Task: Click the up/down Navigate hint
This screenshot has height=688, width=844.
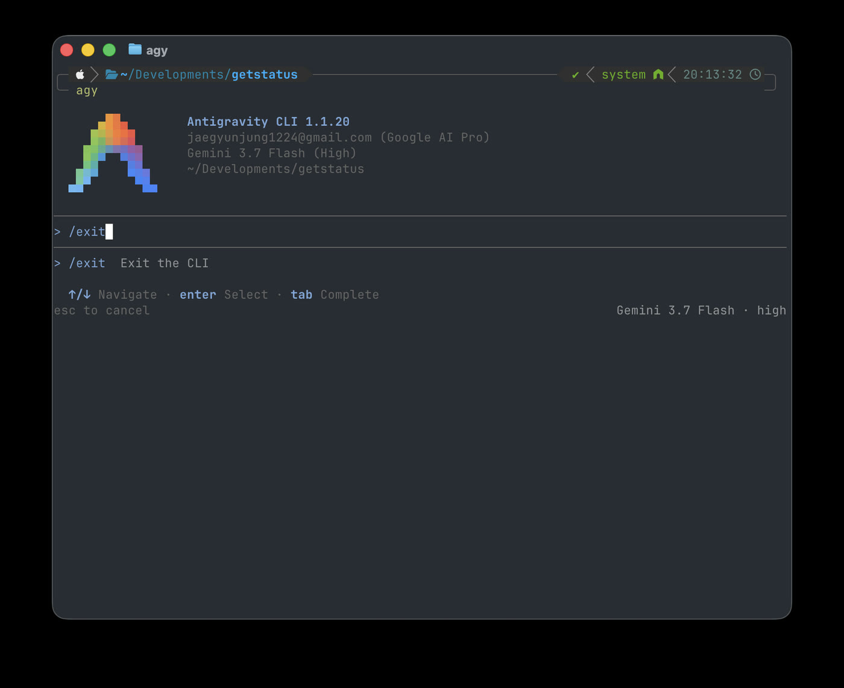Action: (x=112, y=295)
